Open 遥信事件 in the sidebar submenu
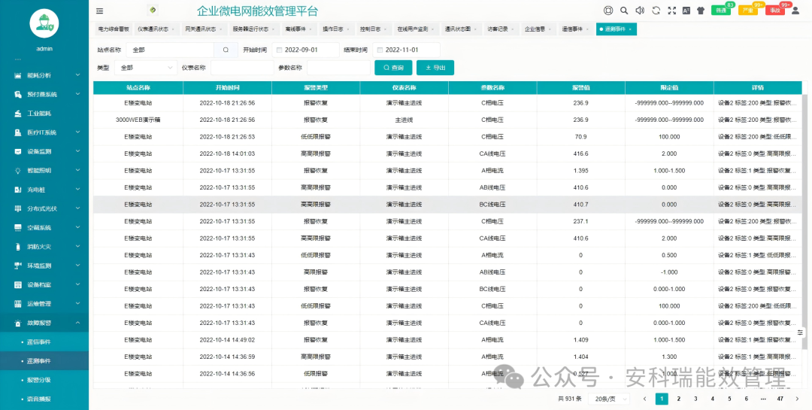The image size is (812, 410). click(x=39, y=342)
